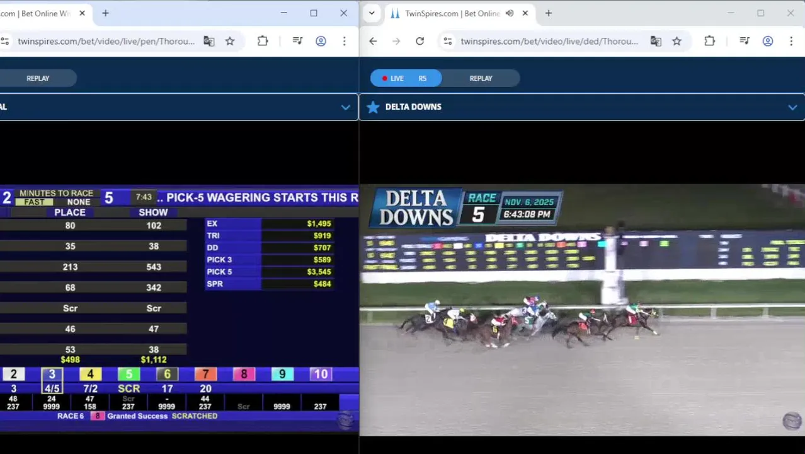Open a new tab in right browser window

pos(548,13)
